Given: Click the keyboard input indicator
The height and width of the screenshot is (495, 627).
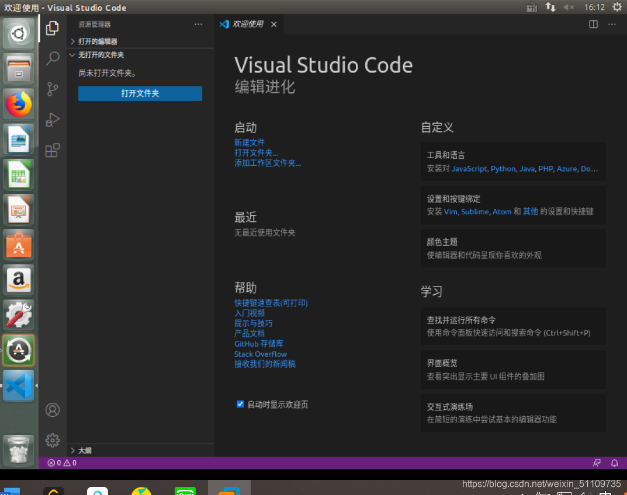Looking at the screenshot, I should (531, 7).
